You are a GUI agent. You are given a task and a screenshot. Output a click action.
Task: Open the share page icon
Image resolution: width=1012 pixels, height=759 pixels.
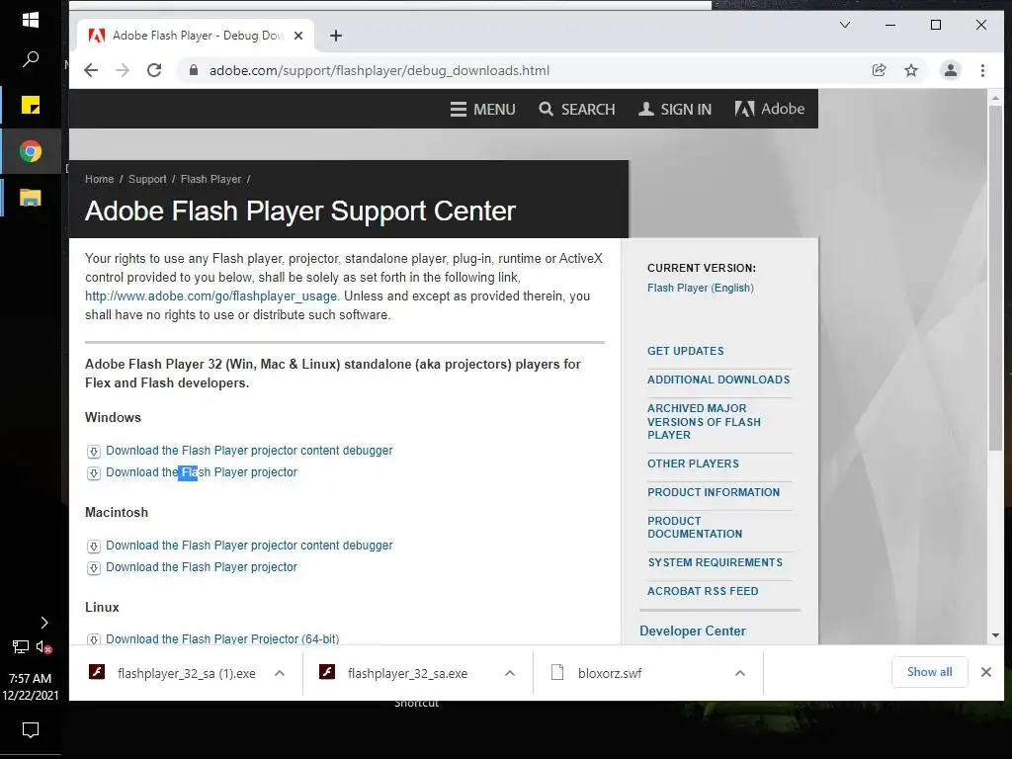879,70
